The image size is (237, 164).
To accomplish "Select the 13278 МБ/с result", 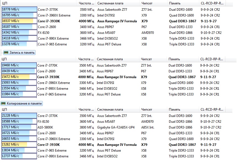I will coord(19,44).
